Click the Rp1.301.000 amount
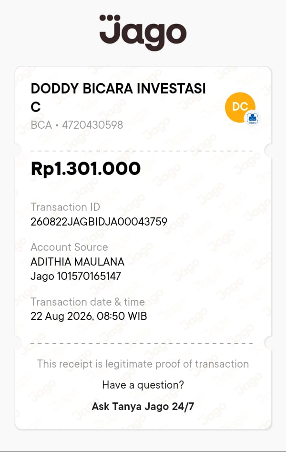The width and height of the screenshot is (286, 452). [86, 168]
